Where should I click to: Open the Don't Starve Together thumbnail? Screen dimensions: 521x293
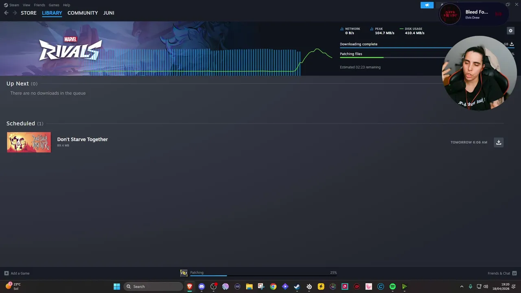(29, 142)
